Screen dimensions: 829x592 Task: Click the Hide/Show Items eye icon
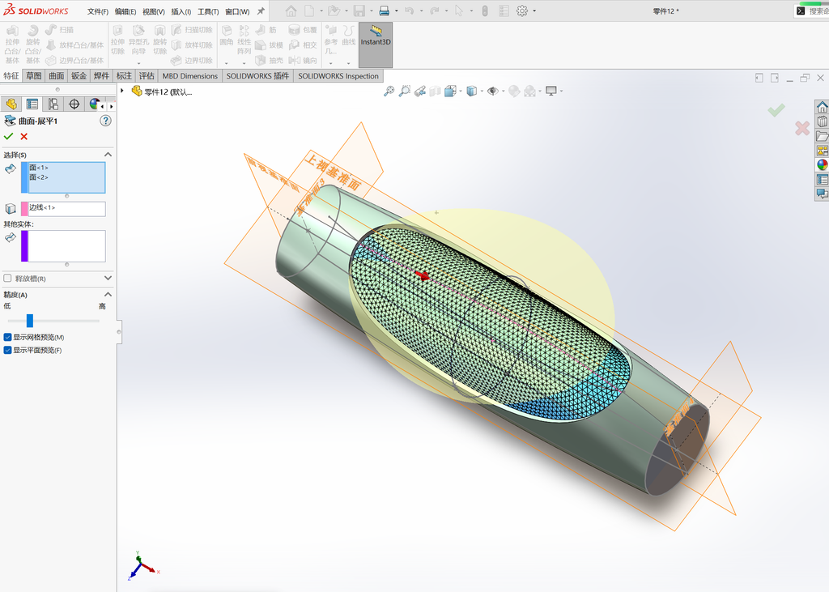click(493, 91)
